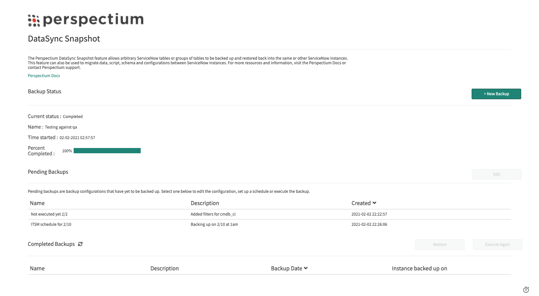
Task: Click 'Added filters for cmdb_ci' description
Action: [213, 214]
